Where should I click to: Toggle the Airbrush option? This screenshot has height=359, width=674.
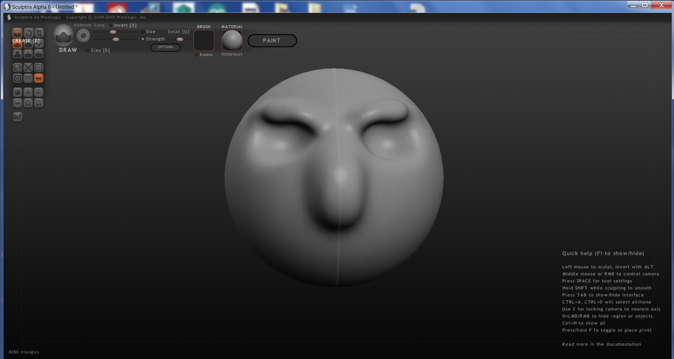(x=82, y=25)
